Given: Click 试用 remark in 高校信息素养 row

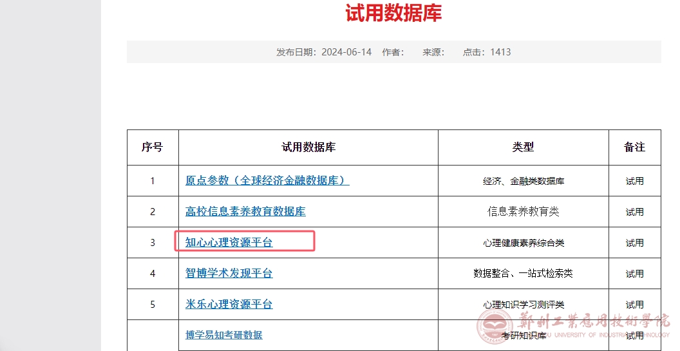Looking at the screenshot, I should click(x=634, y=212).
